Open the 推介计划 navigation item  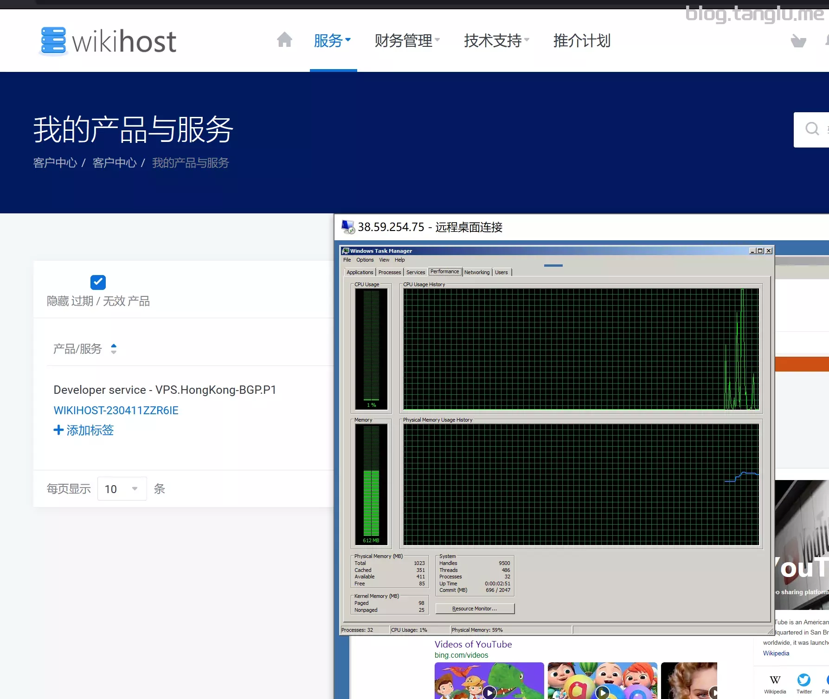coord(582,41)
